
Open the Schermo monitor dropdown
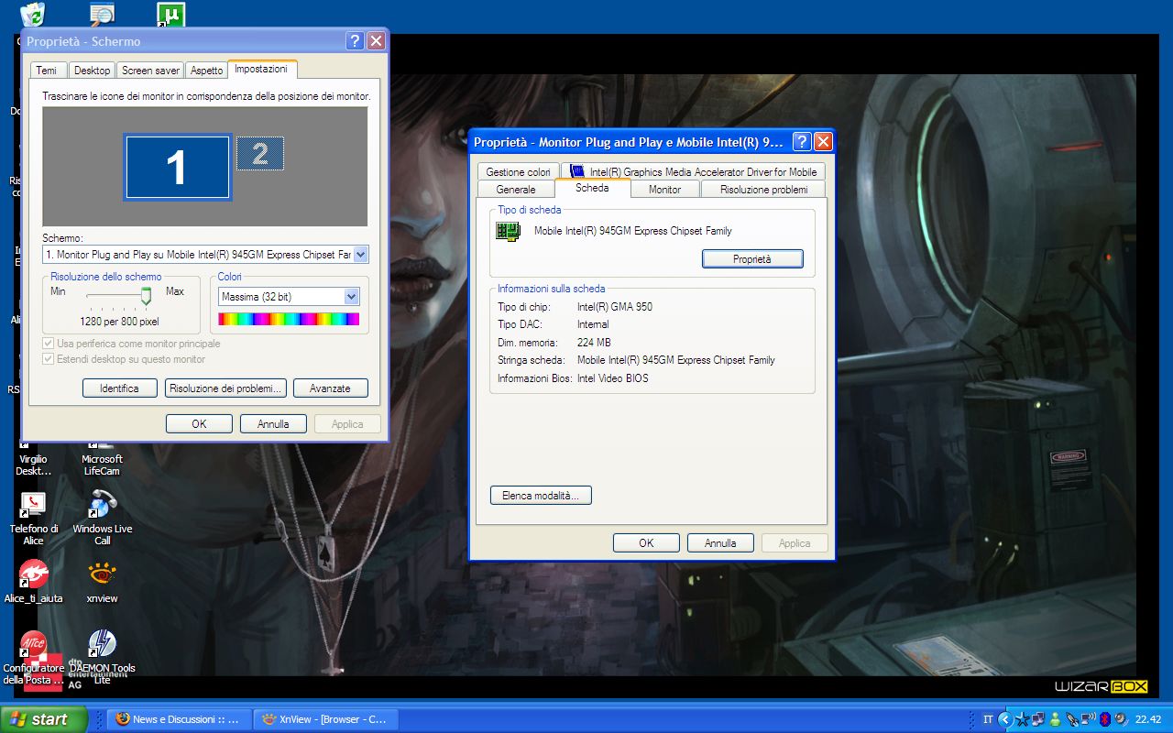tap(360, 255)
